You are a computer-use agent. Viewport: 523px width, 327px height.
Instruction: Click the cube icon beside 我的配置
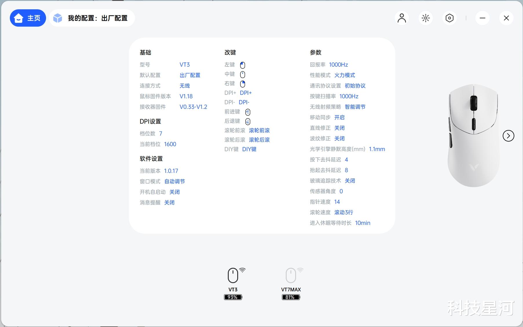point(58,18)
